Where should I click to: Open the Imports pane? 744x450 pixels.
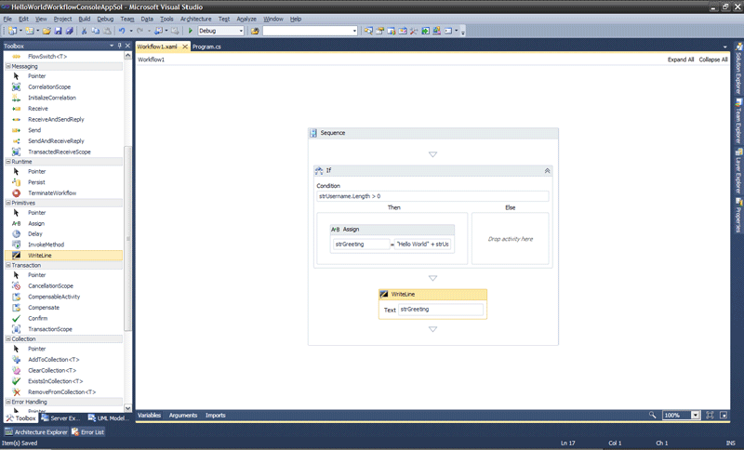tap(216, 415)
